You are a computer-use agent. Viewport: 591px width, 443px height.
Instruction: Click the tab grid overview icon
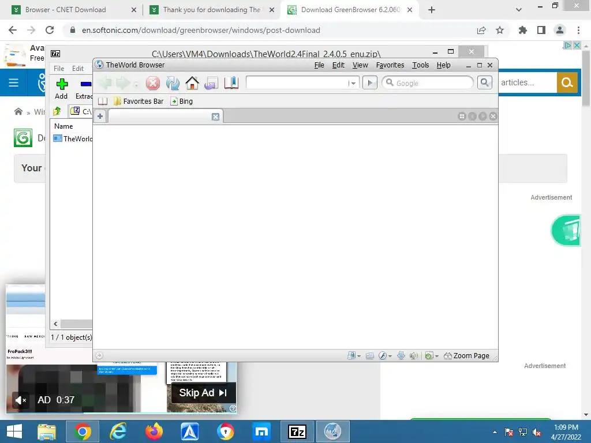click(x=462, y=117)
